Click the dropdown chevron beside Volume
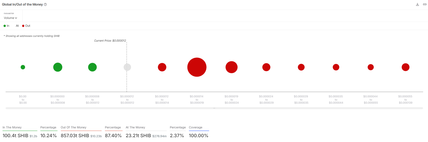428x142 pixels. [16, 18]
